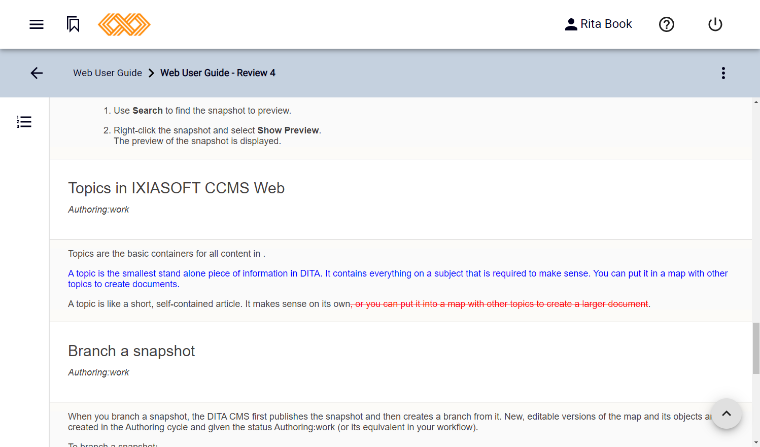Image resolution: width=760 pixels, height=447 pixels.
Task: Click Authoring:work status under Branch a snapshot
Action: pos(98,372)
